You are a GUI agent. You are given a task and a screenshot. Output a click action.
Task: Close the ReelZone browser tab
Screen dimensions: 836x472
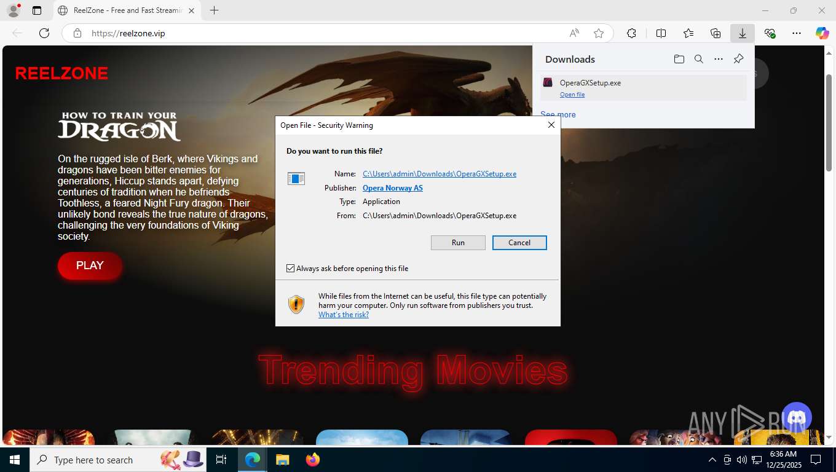[x=191, y=10]
